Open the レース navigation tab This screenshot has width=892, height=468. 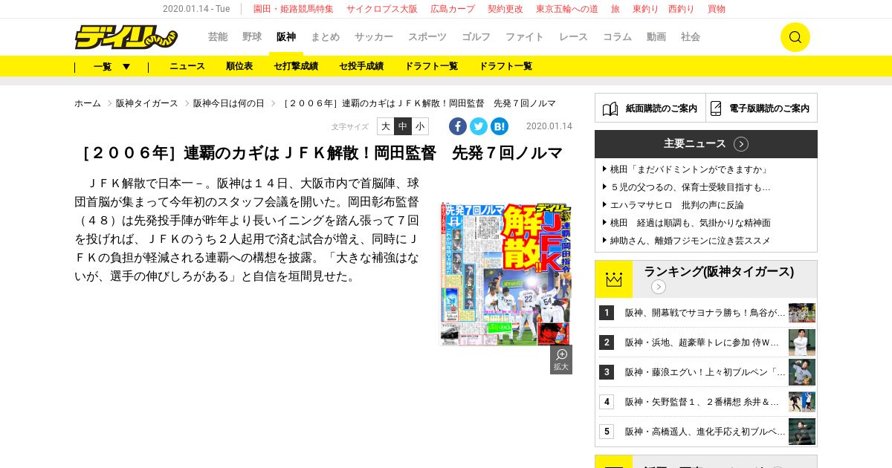point(573,37)
